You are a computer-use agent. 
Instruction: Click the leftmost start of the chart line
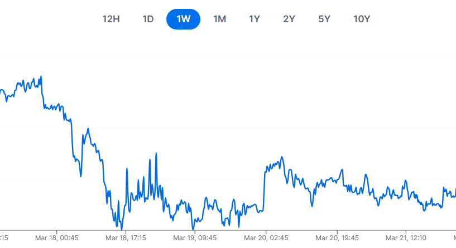1,90
